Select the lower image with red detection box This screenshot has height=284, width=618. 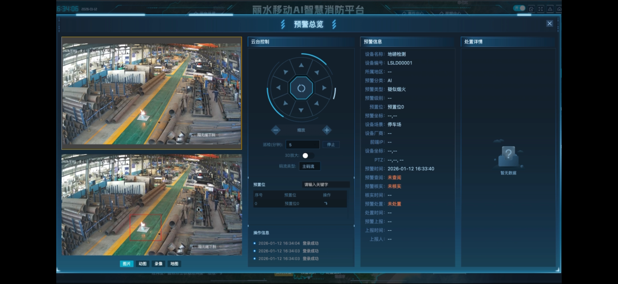pyautogui.click(x=152, y=205)
